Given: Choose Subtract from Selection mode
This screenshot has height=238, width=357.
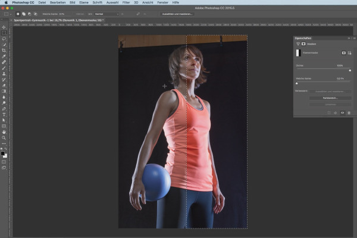Looking at the screenshot, I should coord(29,14).
